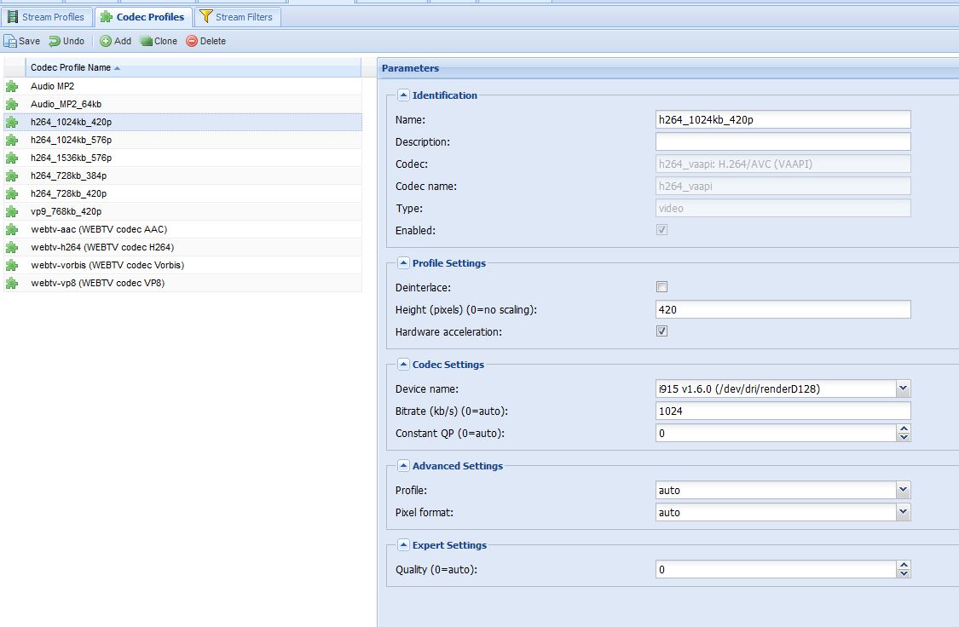Switch to the Stream Filters tab
The height and width of the screenshot is (627, 959).
(x=237, y=17)
